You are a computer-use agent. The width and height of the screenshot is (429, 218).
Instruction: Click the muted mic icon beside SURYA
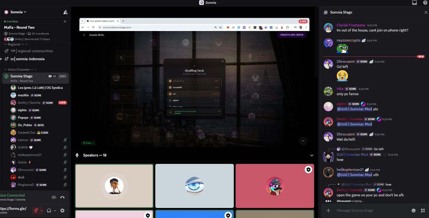pyautogui.click(x=65, y=147)
